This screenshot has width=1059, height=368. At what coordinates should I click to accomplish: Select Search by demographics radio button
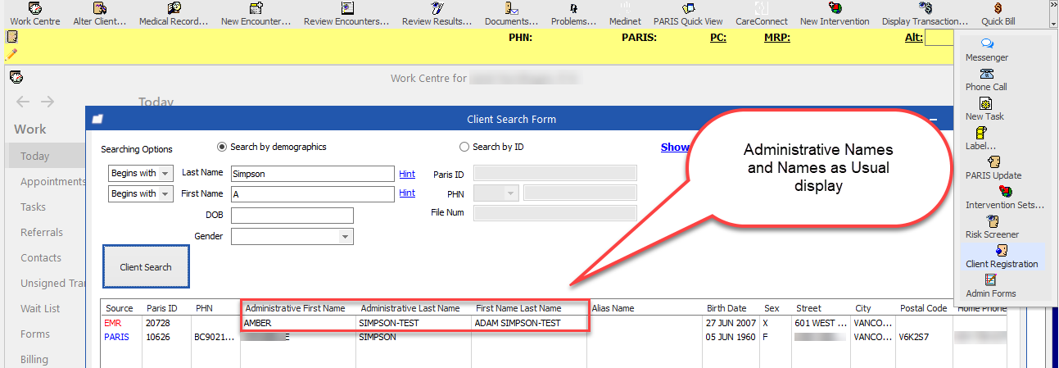[222, 148]
